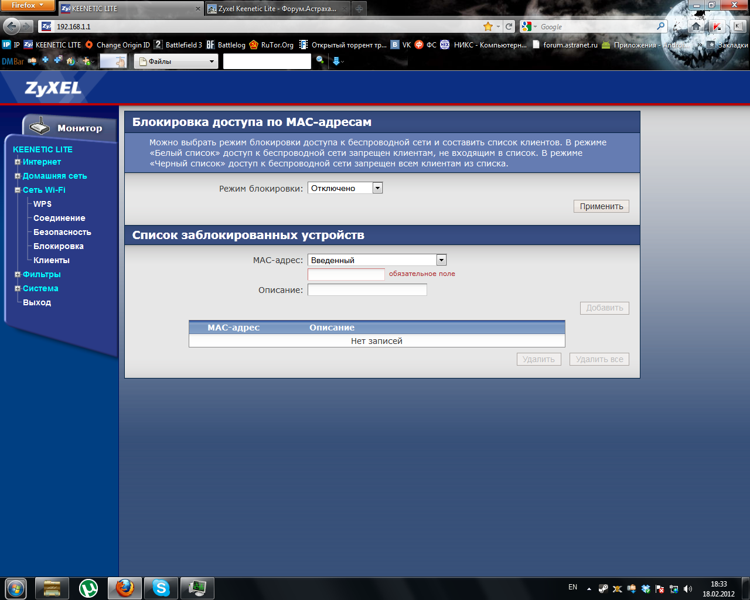Expand the Фильтры tree node

pyautogui.click(x=18, y=274)
